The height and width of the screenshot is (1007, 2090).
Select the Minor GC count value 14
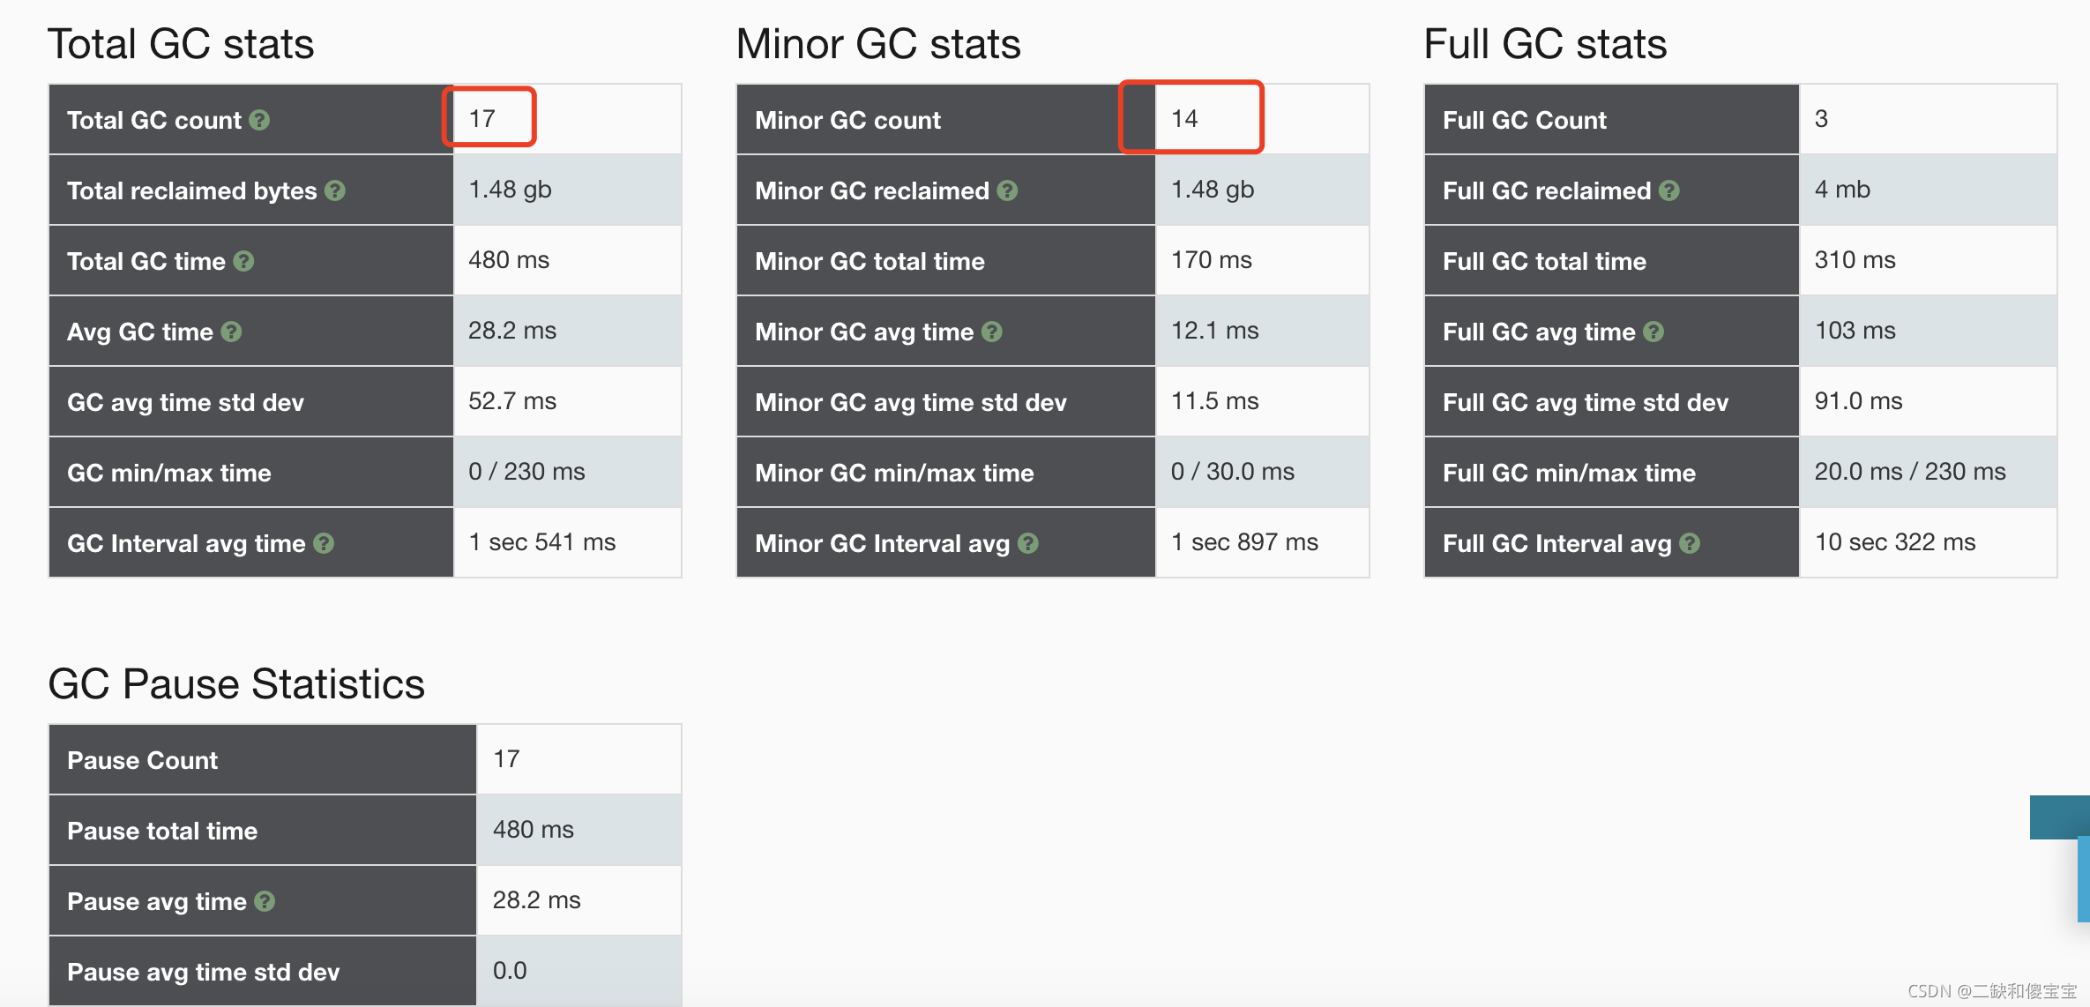(x=1184, y=119)
